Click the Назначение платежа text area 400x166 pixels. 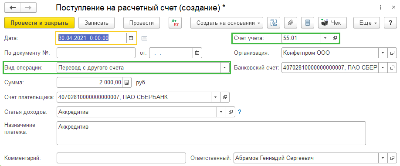[x=211, y=133]
